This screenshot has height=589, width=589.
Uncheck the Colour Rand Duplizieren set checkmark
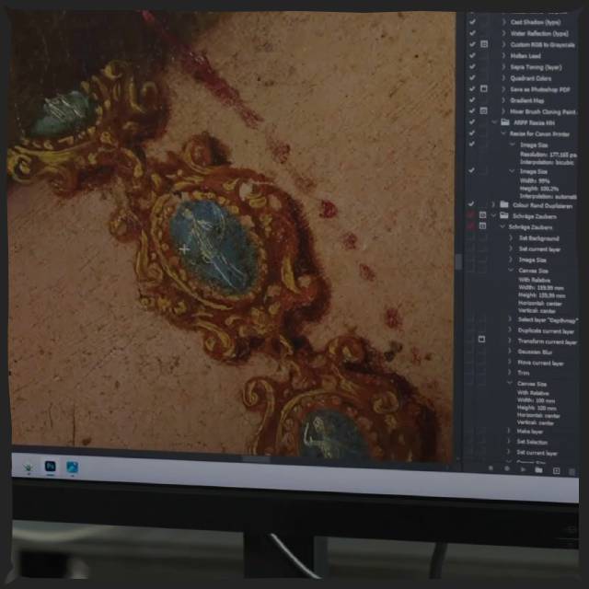coord(471,204)
